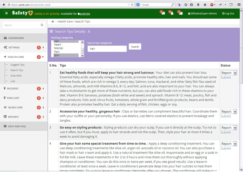Screen dimensions: 243x172
Task: Open Search Tips submenu item
Action: [17, 70]
